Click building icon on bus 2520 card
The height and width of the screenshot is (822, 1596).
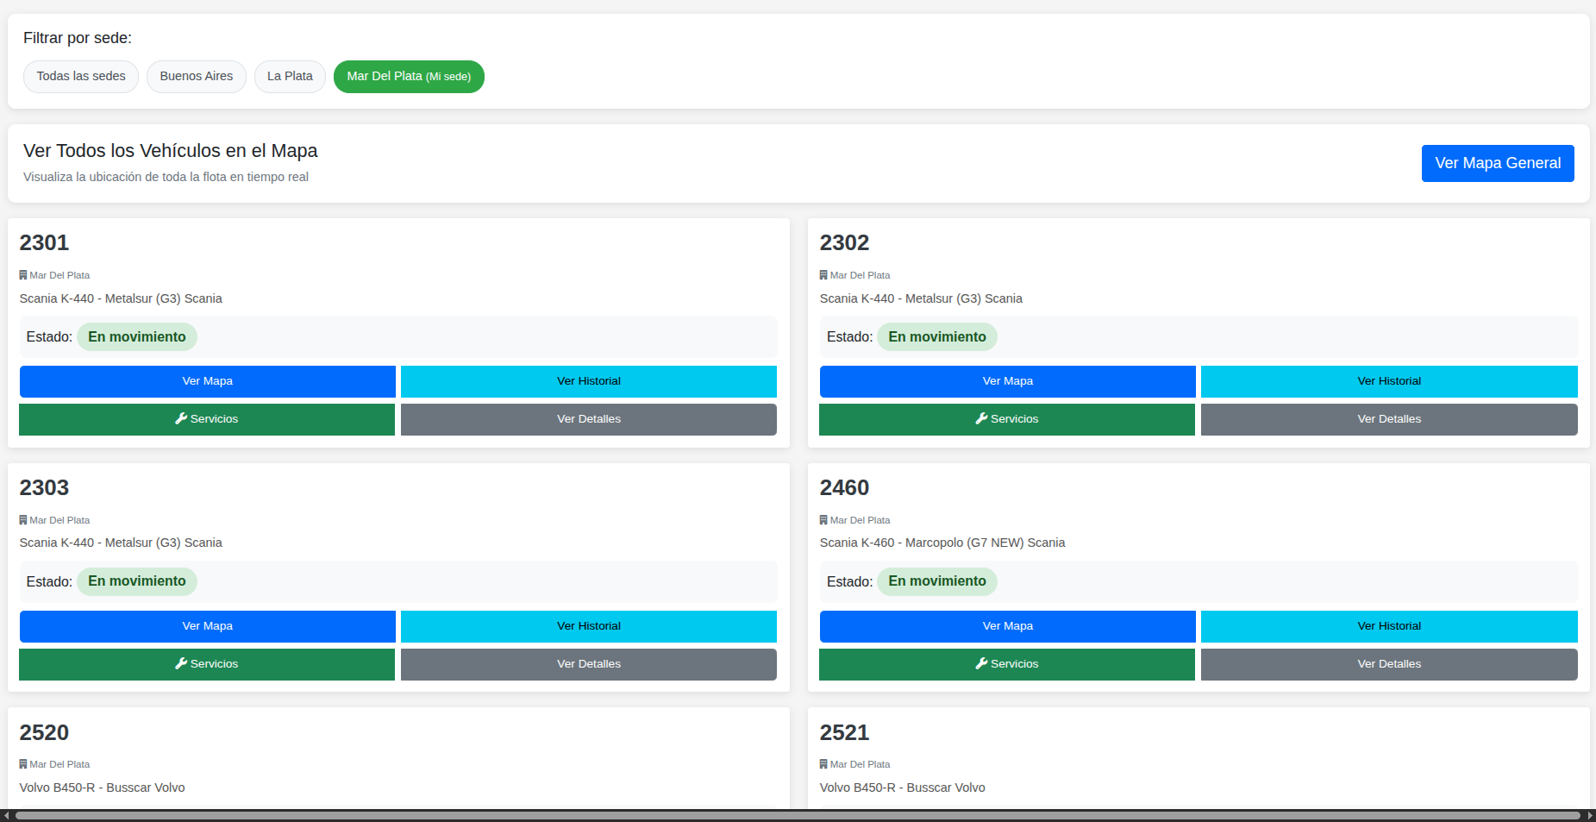tap(23, 764)
